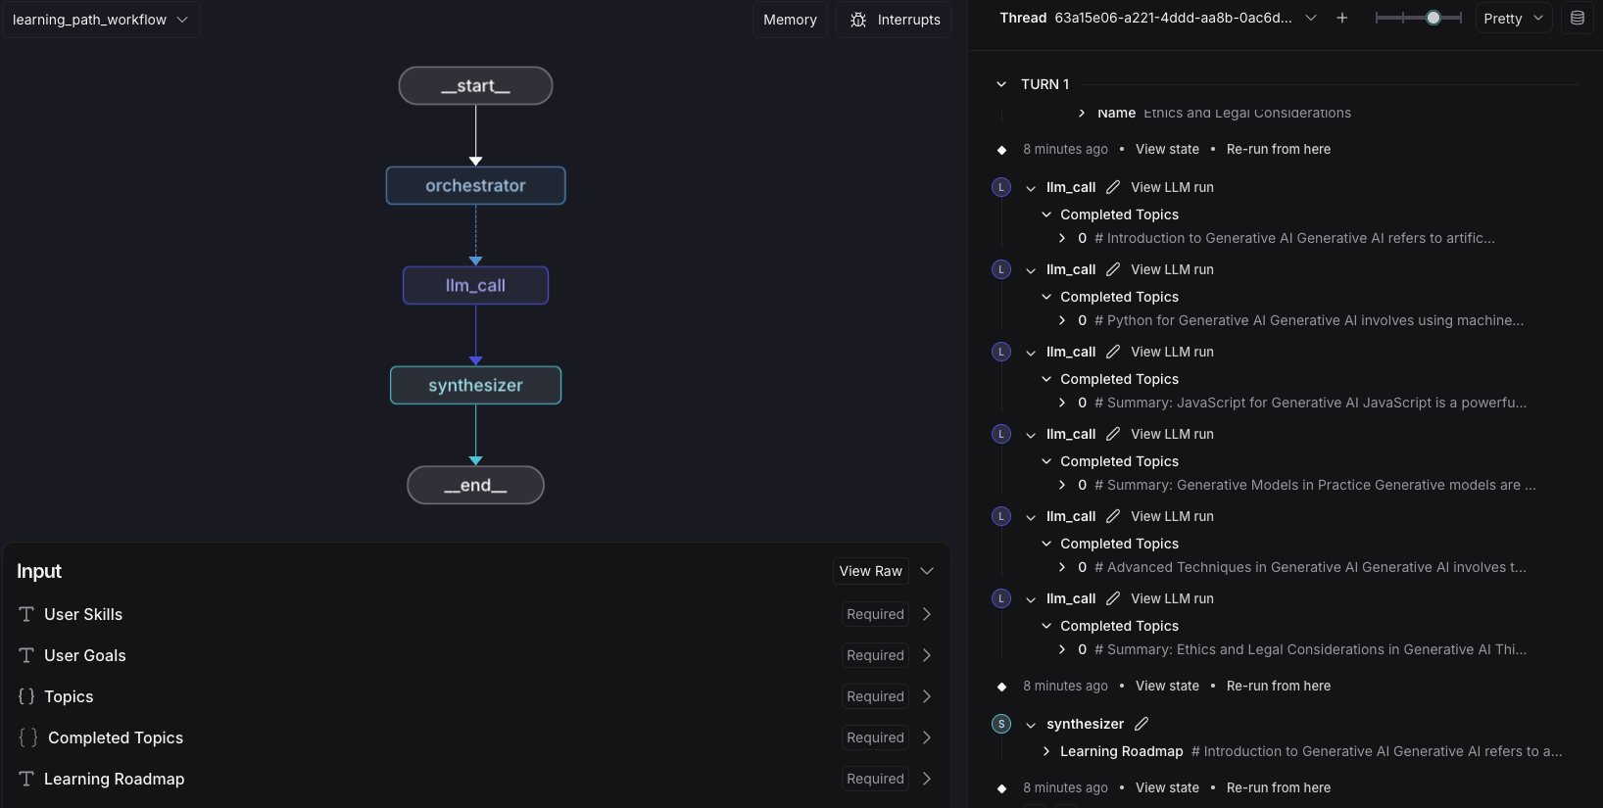1603x808 pixels.
Task: Collapse the Input panel with chevron
Action: tap(927, 571)
